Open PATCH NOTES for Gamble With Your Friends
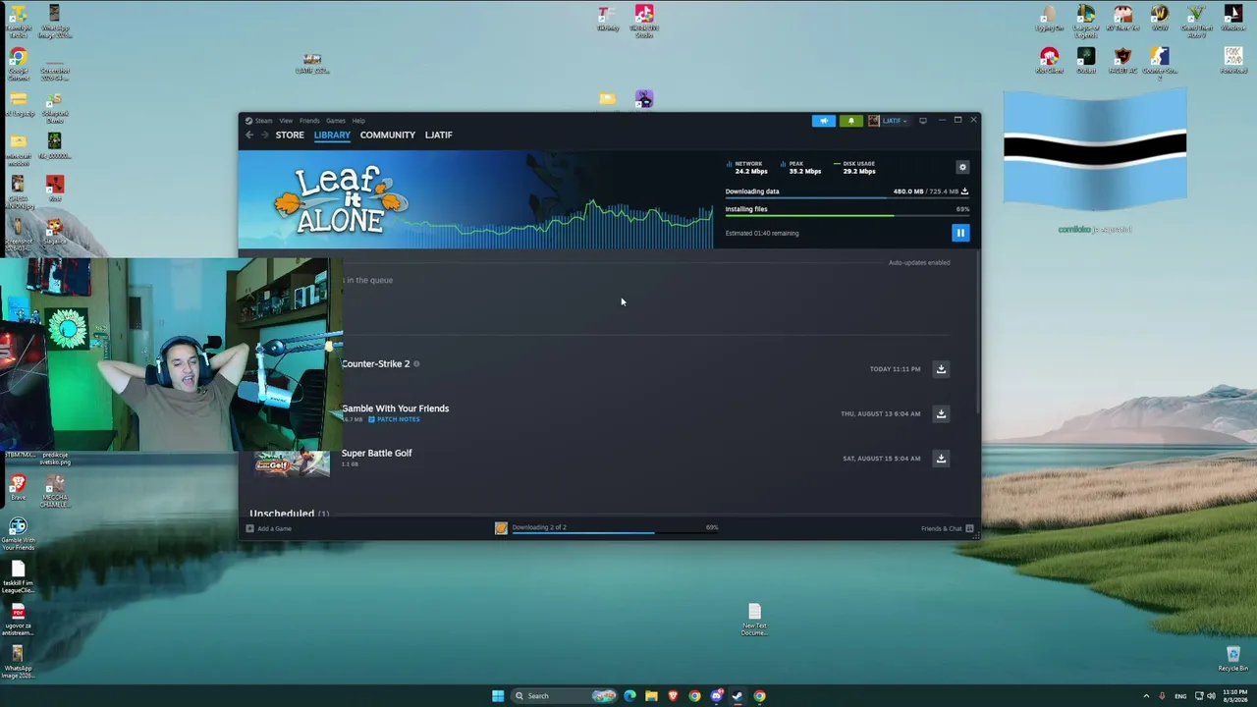The width and height of the screenshot is (1257, 707). (x=394, y=419)
